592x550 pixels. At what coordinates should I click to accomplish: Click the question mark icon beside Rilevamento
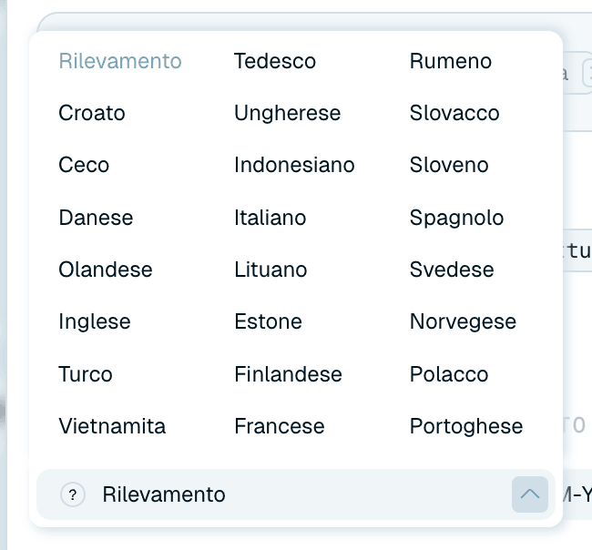[73, 494]
